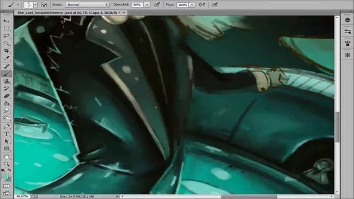354x199 pixels.
Task: Select the Magic Wand tool
Action: [6, 43]
